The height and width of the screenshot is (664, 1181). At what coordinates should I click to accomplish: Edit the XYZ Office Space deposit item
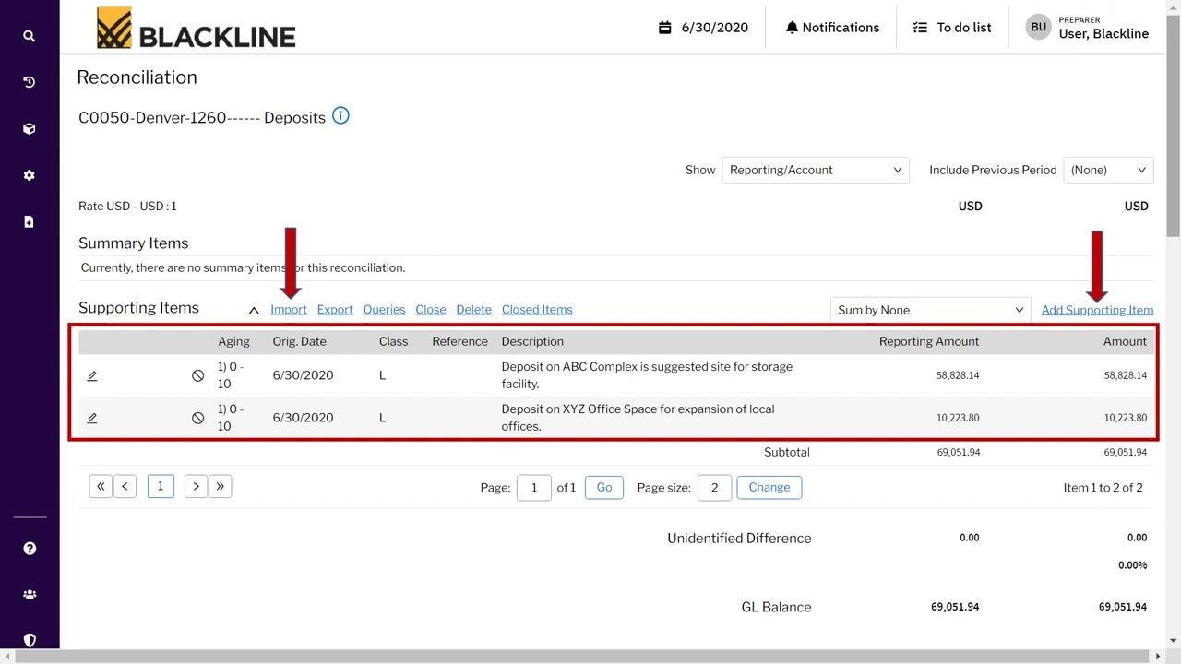click(x=92, y=418)
